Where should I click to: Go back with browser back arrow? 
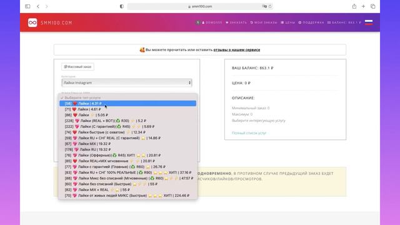tap(38, 6)
